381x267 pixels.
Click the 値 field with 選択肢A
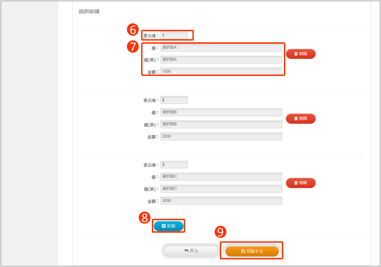(221, 48)
